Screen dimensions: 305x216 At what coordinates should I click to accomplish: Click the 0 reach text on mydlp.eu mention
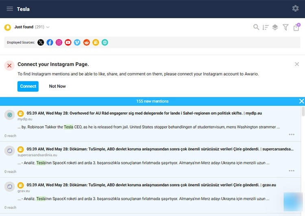click(10, 136)
